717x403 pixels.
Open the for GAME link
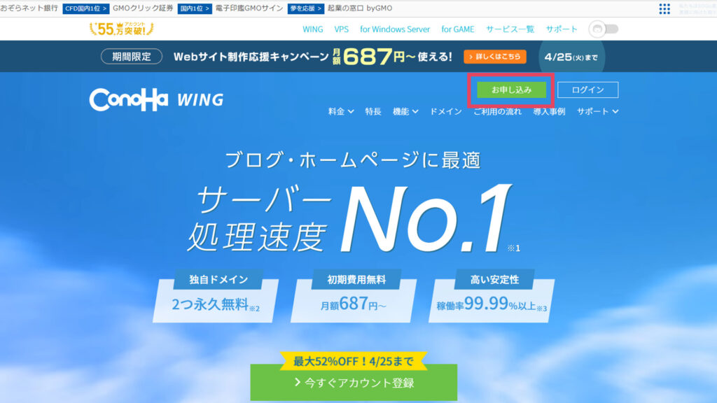[458, 29]
